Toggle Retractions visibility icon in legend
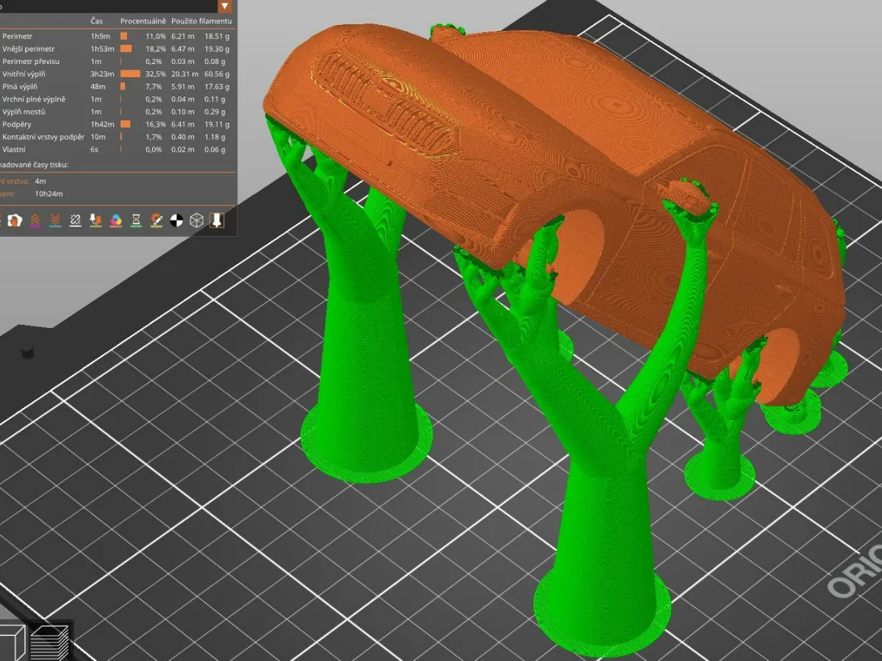The image size is (882, 661). coord(35,220)
